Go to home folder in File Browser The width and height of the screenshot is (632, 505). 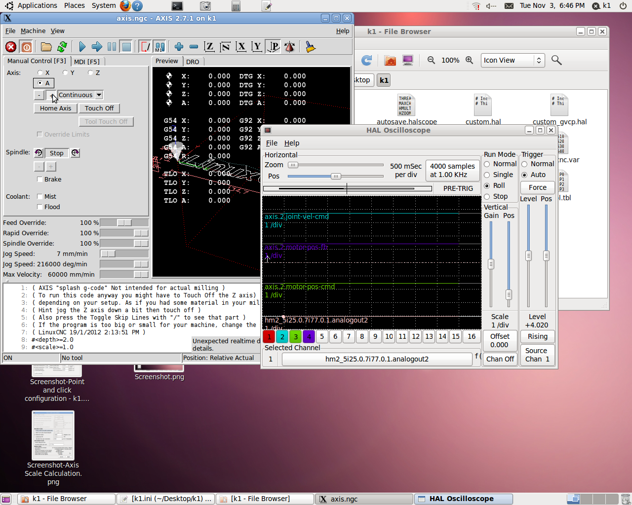point(390,60)
